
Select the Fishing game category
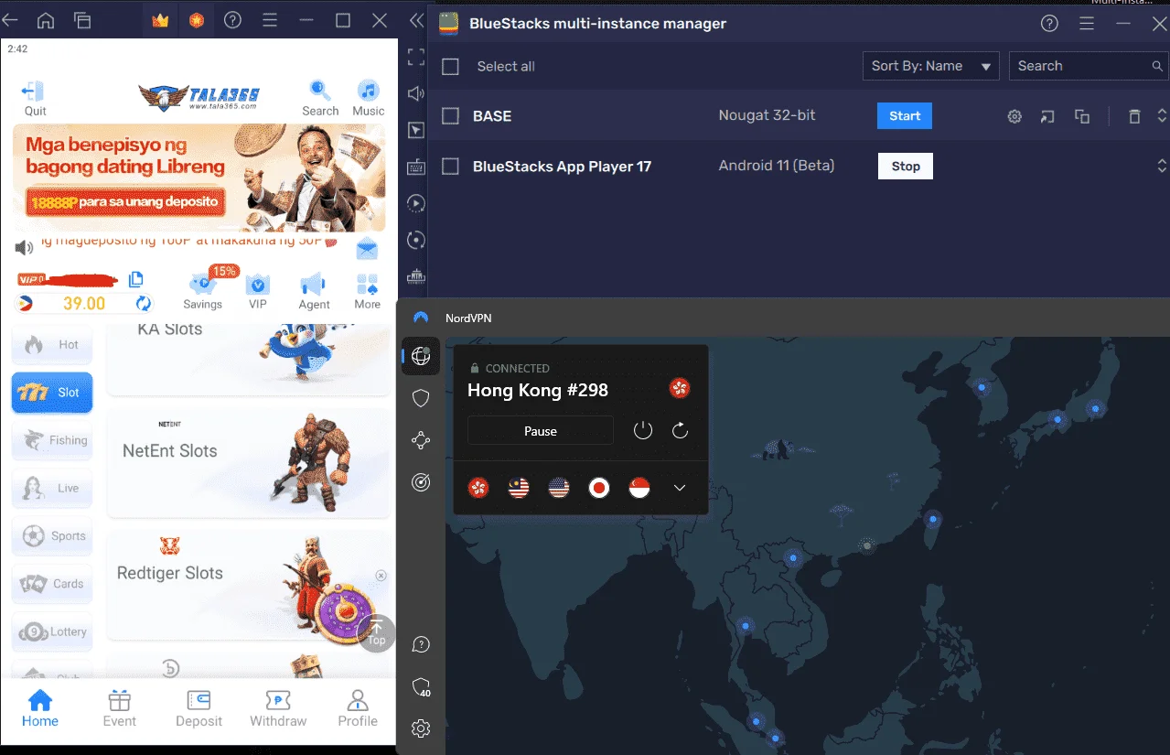[x=52, y=440]
